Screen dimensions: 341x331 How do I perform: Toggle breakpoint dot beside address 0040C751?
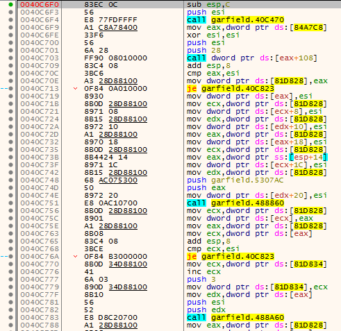[x=10, y=203]
